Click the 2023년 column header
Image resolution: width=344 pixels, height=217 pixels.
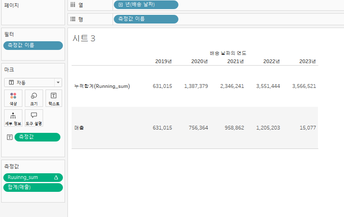pyautogui.click(x=307, y=61)
